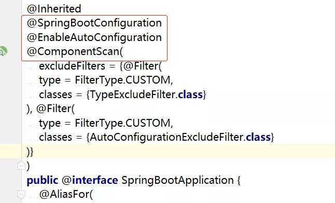335x203 pixels.
Task: Click the excludeFilters attribute name
Action: click(x=72, y=66)
